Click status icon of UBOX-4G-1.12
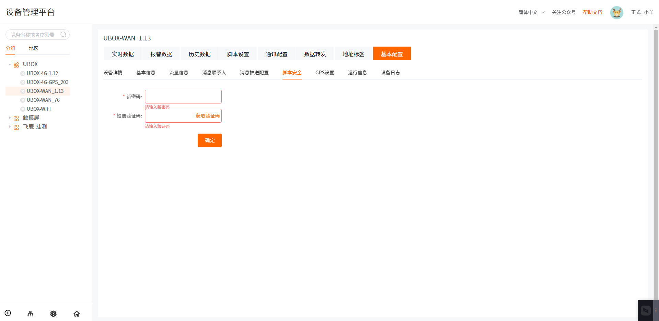Image resolution: width=659 pixels, height=321 pixels. 23,73
